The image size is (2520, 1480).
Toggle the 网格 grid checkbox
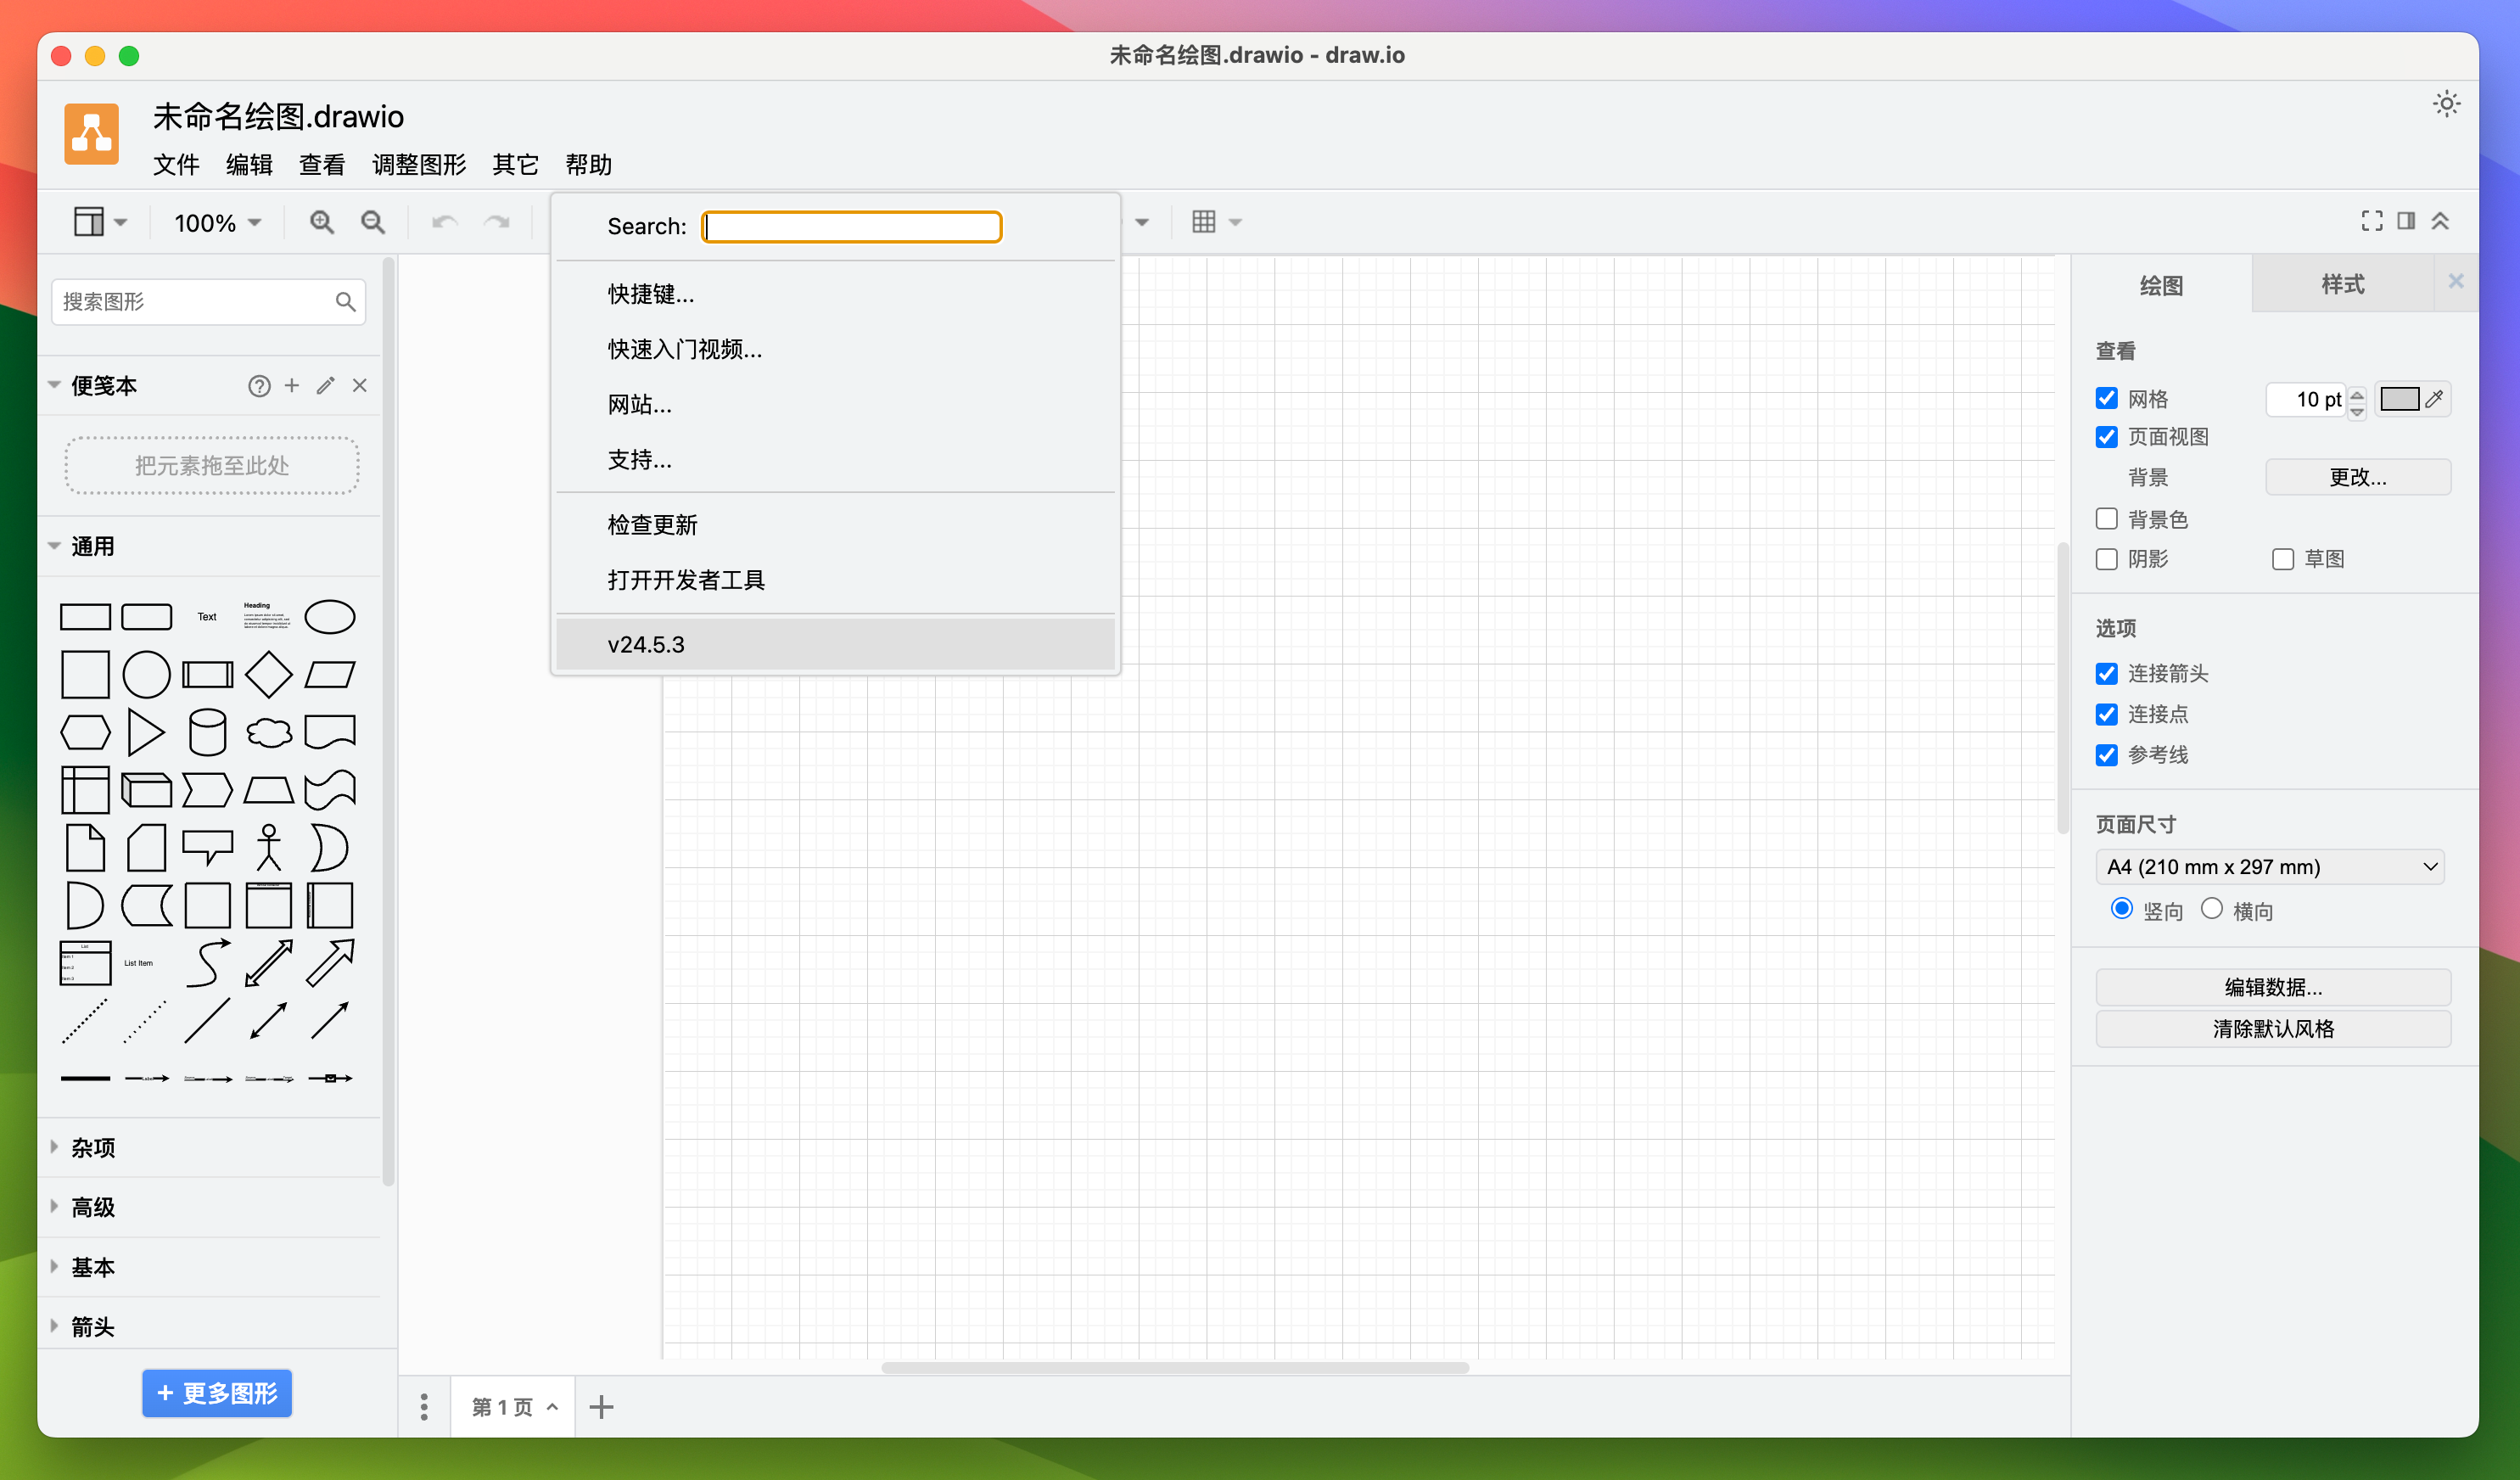tap(2107, 398)
